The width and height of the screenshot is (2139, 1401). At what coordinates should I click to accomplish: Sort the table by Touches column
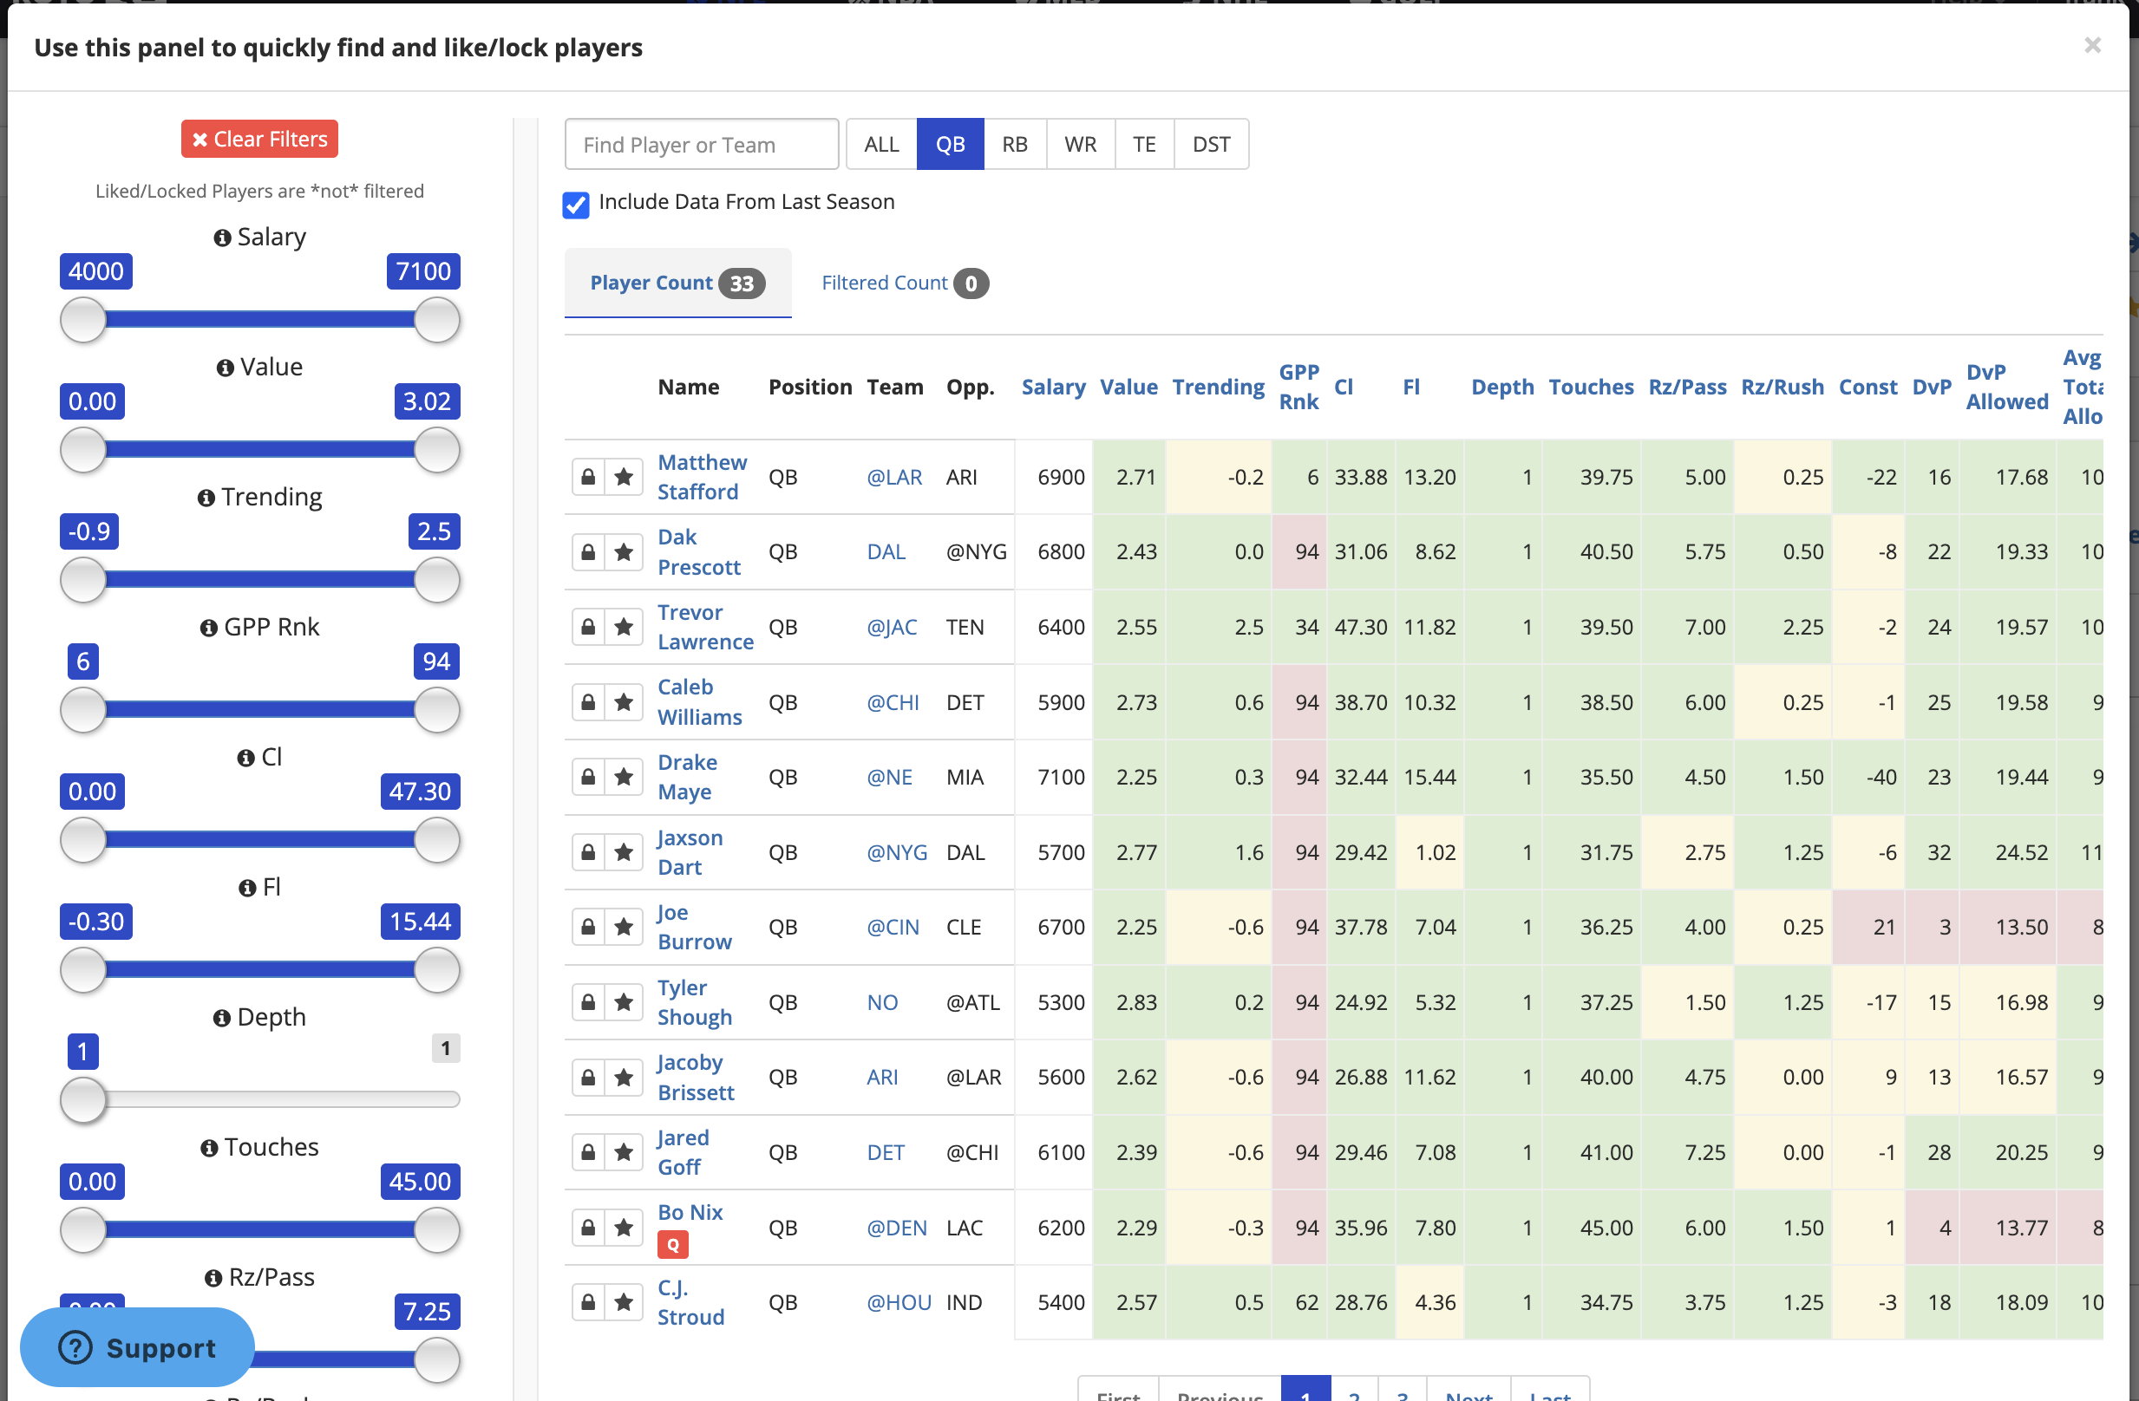pos(1591,387)
